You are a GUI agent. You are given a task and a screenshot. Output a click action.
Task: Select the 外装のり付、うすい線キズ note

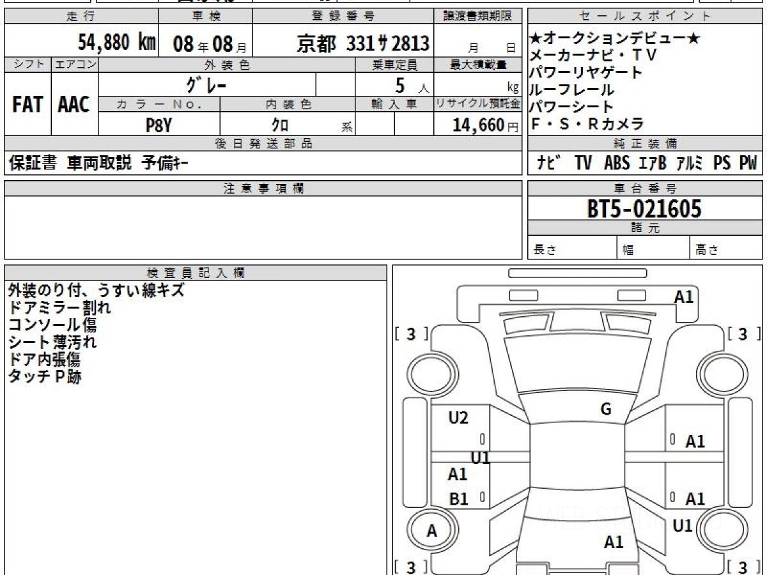click(96, 291)
